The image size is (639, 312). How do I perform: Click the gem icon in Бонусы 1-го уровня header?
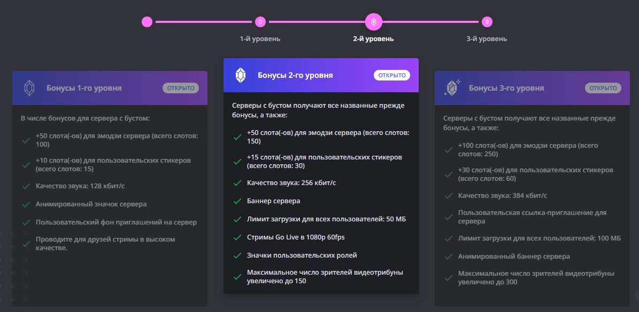click(29, 88)
